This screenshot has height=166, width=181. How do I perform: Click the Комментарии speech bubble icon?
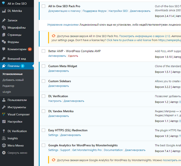4,49
